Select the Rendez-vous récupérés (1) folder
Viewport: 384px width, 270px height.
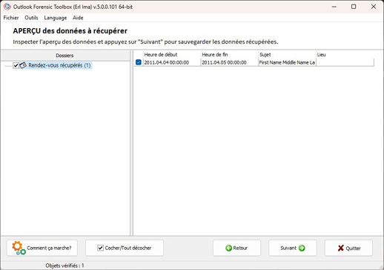pos(59,65)
